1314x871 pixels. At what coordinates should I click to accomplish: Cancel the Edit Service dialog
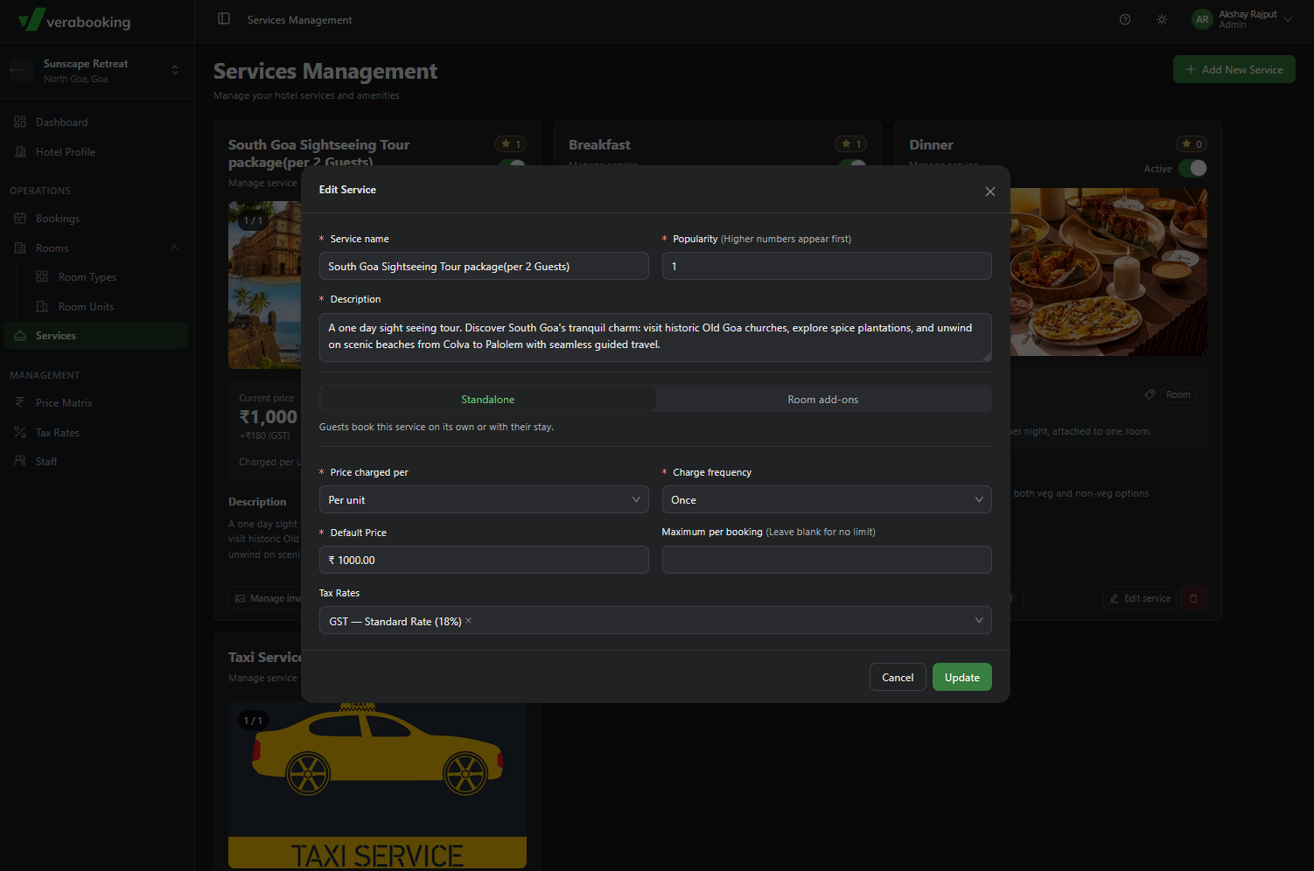coord(898,677)
